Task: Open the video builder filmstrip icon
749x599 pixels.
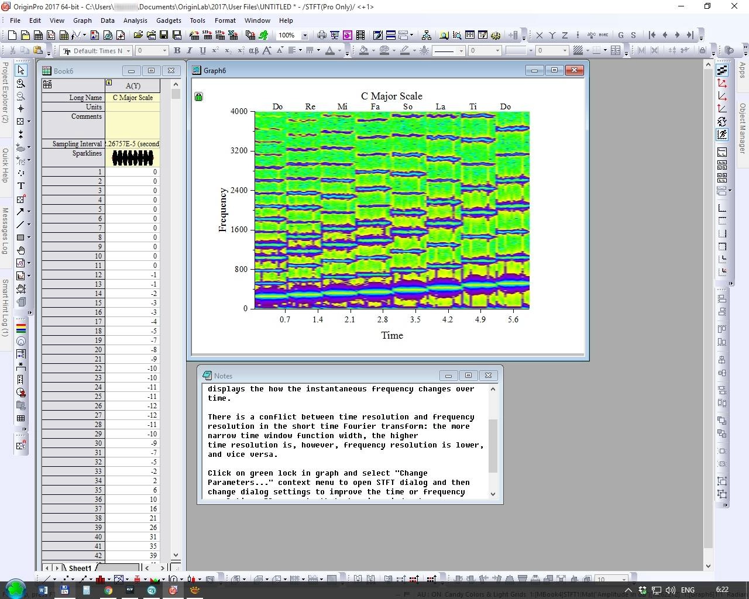Action: [360, 35]
